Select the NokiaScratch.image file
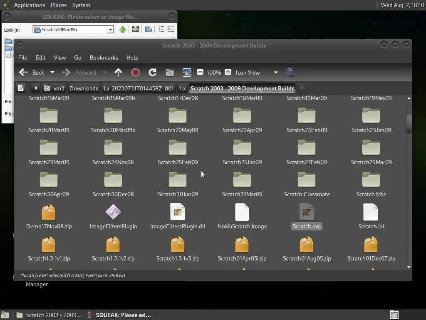The width and height of the screenshot is (426, 320). (242, 216)
